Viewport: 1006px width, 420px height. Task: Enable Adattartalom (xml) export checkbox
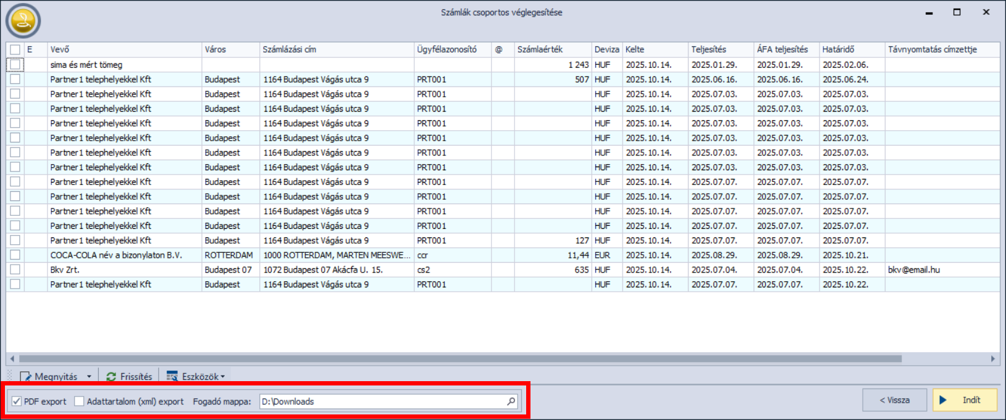click(79, 401)
